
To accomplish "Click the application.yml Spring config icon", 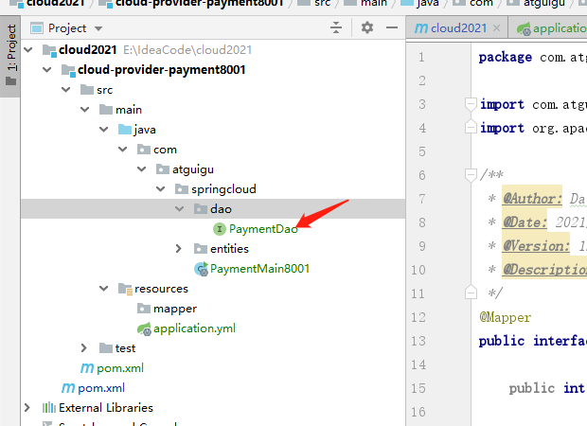I will pos(144,328).
